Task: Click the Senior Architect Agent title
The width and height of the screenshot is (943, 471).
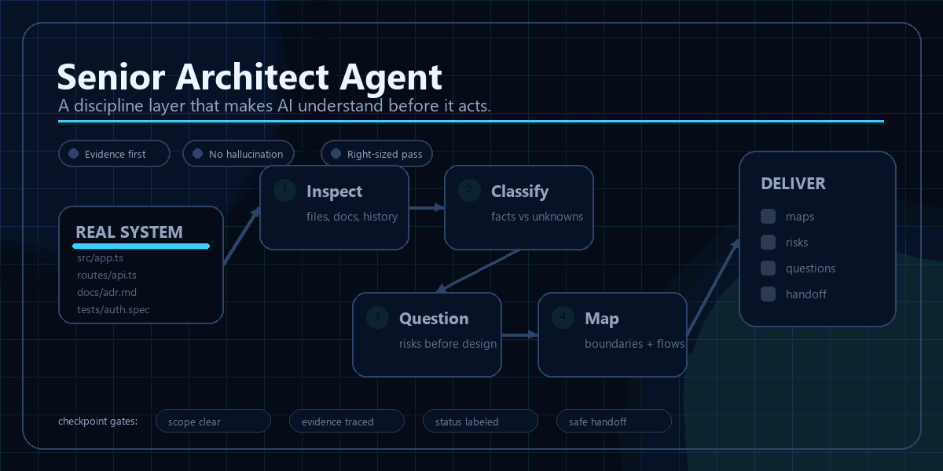Action: click(x=250, y=77)
